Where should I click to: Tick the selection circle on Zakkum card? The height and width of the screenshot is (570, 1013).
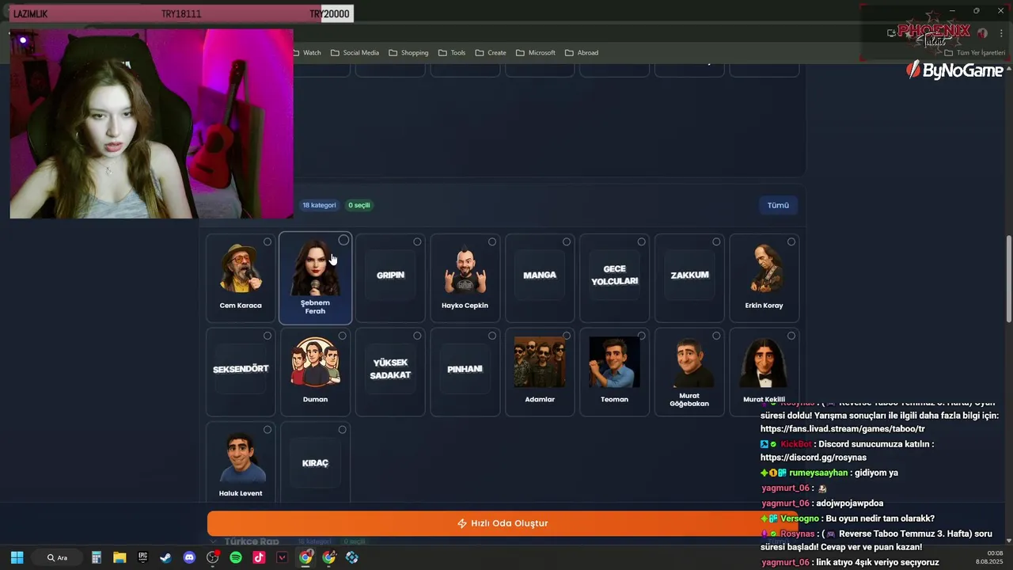point(716,241)
